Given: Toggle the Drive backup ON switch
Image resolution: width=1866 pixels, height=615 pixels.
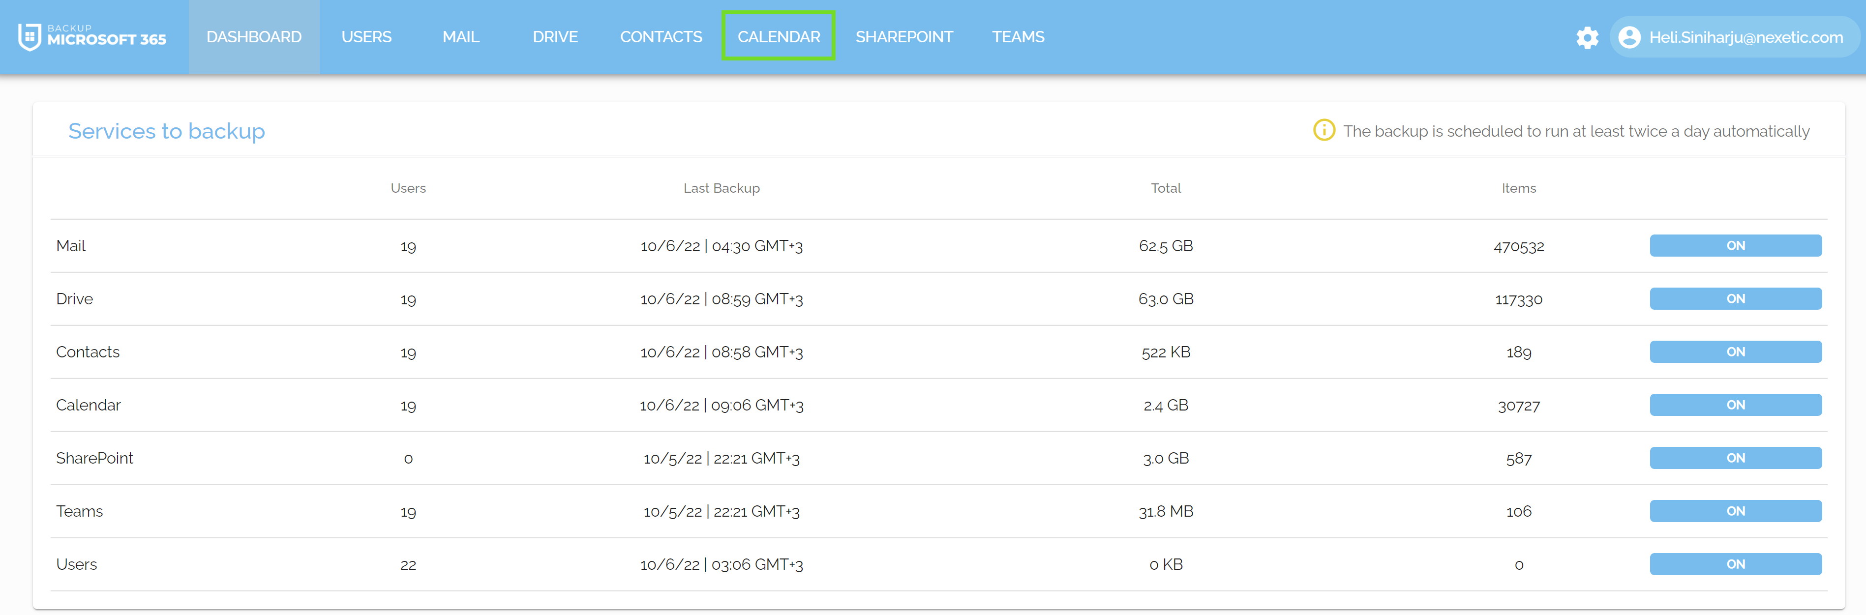Looking at the screenshot, I should point(1735,298).
